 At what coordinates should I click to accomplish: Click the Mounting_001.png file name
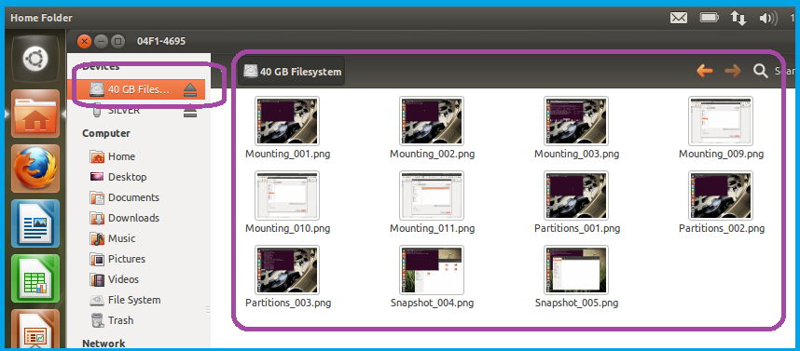tap(288, 154)
